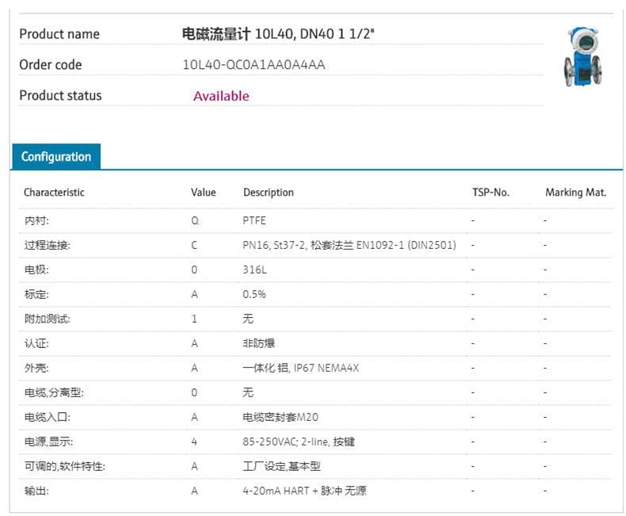
Task: Click the 输出 characteristic label
Action: pyautogui.click(x=36, y=491)
